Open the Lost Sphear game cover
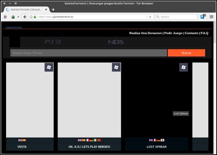Screen dimensions: 217x155 (157, 100)
